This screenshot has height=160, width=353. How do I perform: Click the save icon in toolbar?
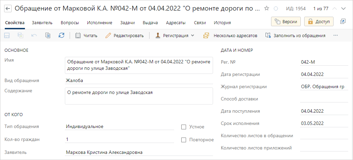(x=7, y=35)
